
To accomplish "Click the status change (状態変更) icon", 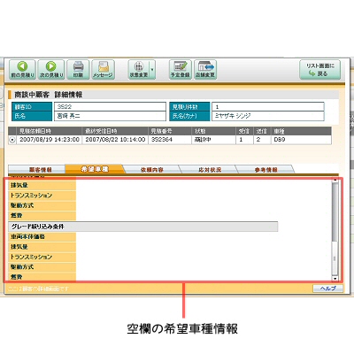I will [139, 70].
